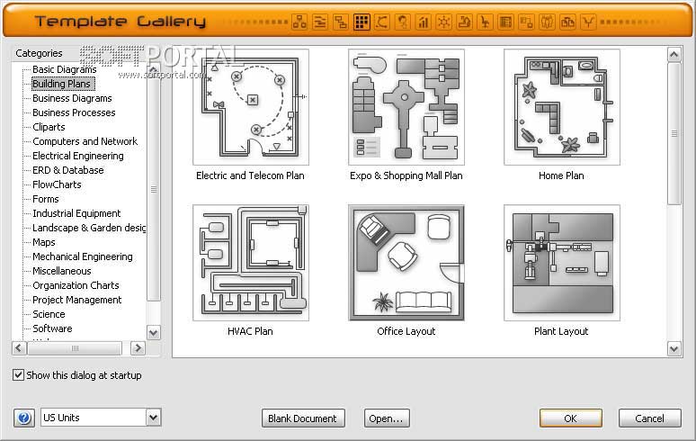Select Computers and Network category
Image resolution: width=696 pixels, height=441 pixels.
coord(85,141)
